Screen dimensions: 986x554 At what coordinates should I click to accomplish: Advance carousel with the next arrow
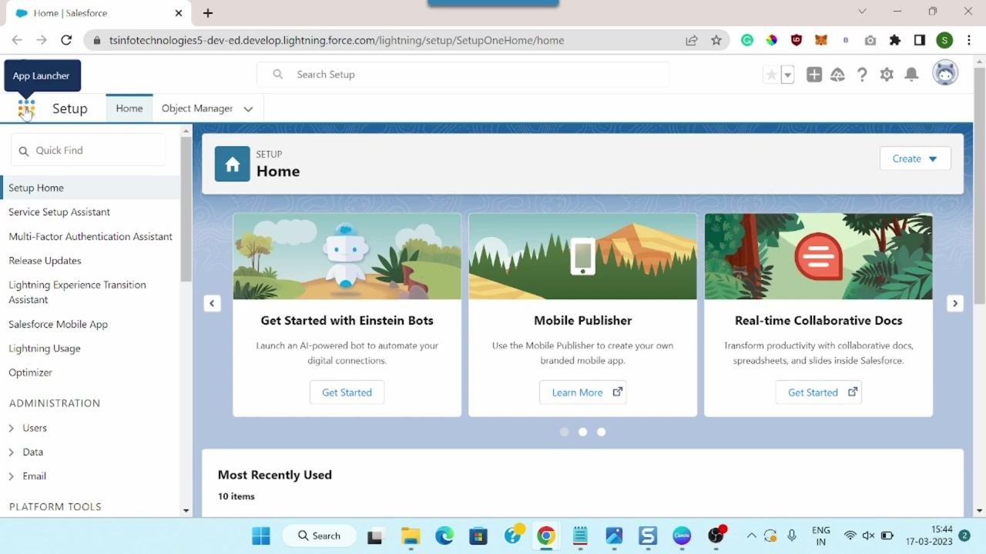tap(955, 303)
